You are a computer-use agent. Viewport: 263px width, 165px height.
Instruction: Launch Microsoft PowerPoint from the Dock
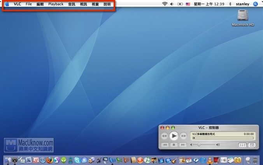click(x=126, y=160)
